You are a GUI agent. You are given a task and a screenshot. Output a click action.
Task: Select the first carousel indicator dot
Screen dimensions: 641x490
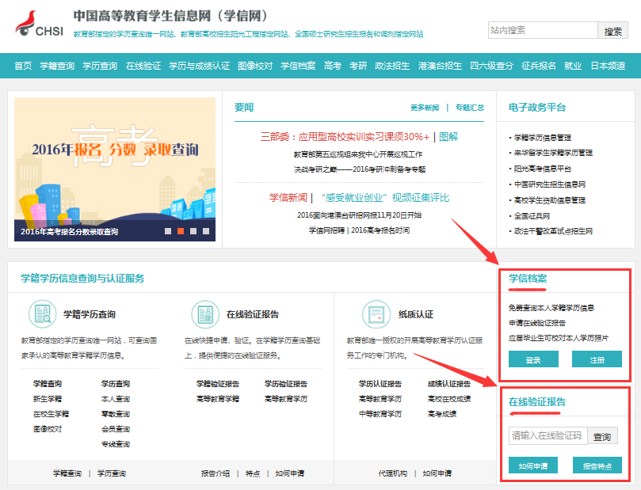click(168, 231)
